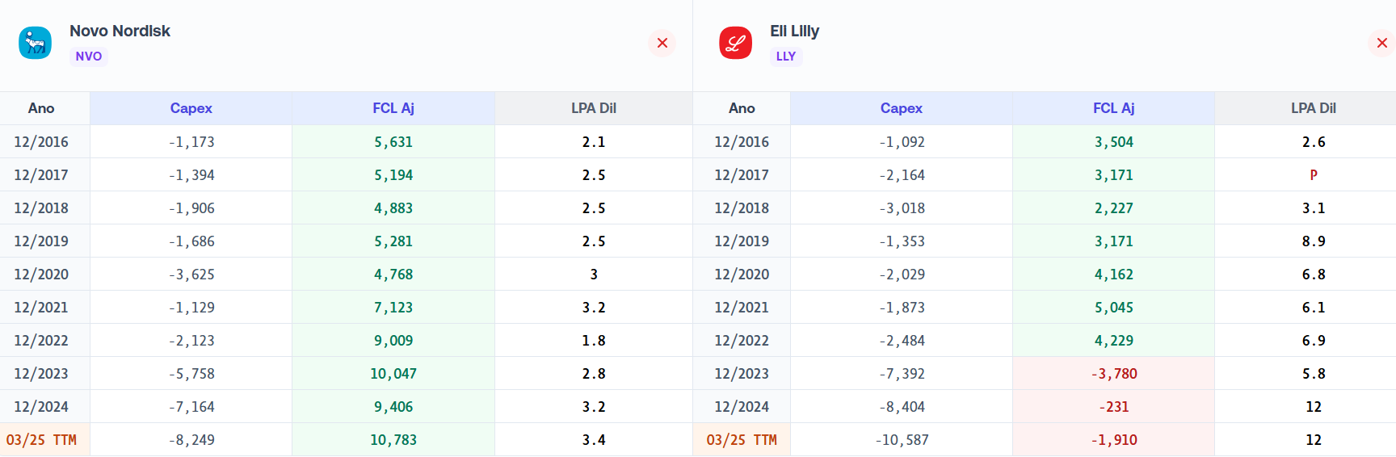Select Eli Lilly Capex value -2,164
This screenshot has height=457, width=1396.
tap(902, 175)
